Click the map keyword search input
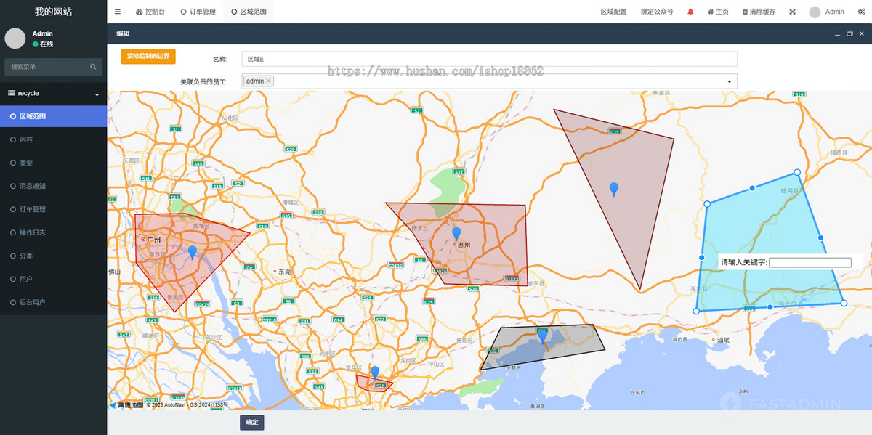Screen dimensions: 872x435 pos(810,262)
